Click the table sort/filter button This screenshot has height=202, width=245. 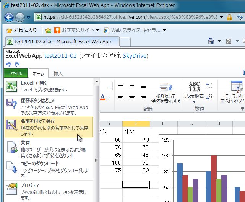[232, 92]
